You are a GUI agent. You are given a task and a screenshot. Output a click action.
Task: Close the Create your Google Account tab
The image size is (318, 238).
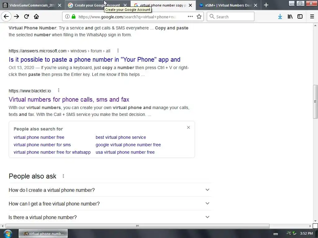pos(125,5)
